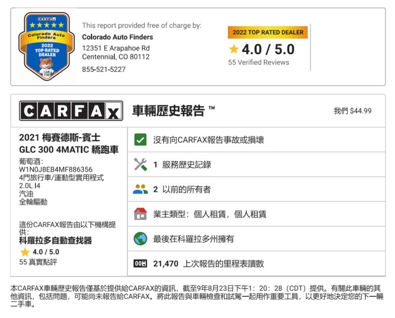Click the 全輪驅動 drivetrain text
395x318 pixels.
coord(33,202)
